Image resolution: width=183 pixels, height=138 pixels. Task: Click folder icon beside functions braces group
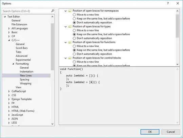[x=70, y=42]
